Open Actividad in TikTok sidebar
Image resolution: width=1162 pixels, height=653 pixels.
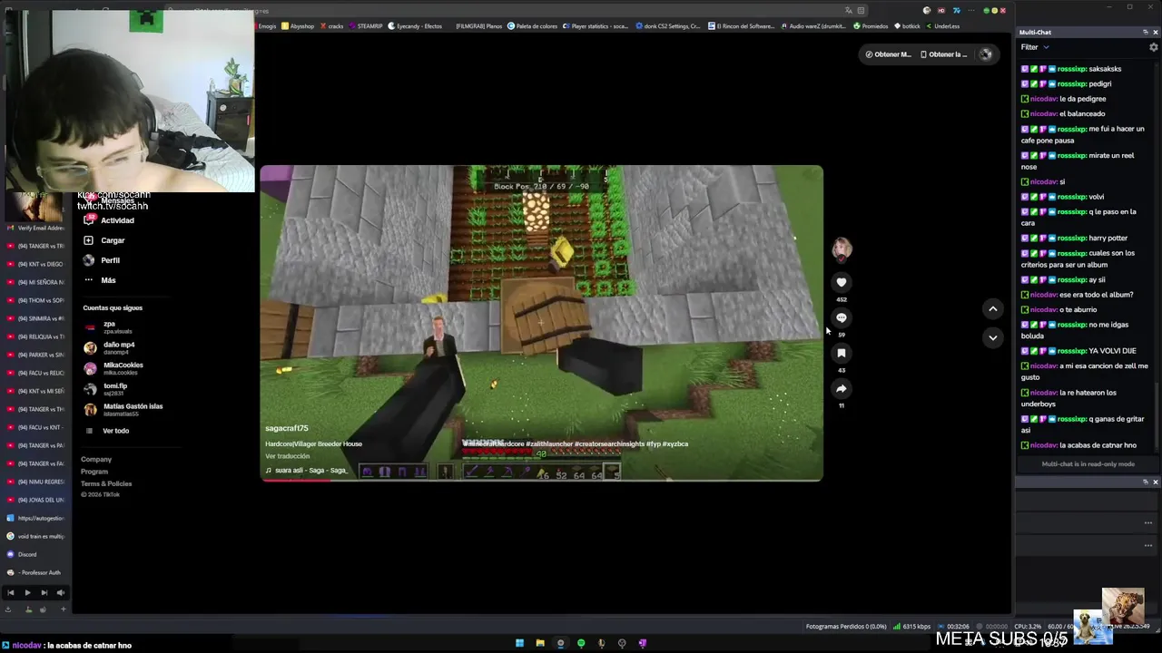[109, 220]
